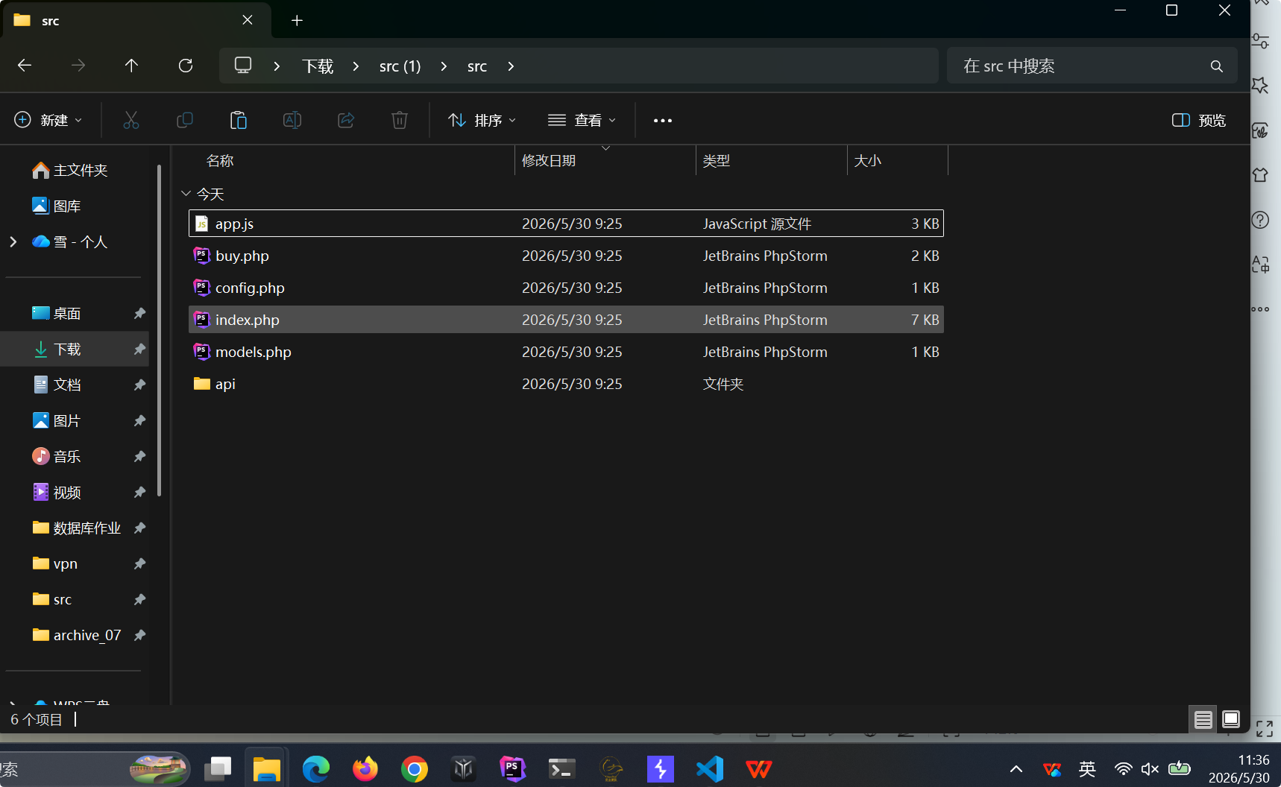This screenshot has height=787, width=1281.
Task: Open the three-dot more options menu
Action: [662, 120]
